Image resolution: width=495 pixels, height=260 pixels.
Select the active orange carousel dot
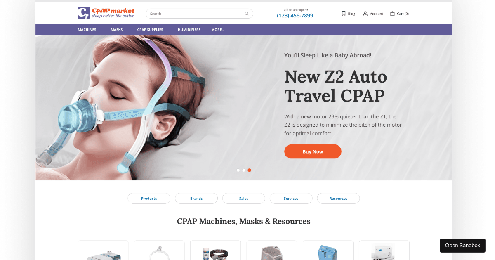250,170
